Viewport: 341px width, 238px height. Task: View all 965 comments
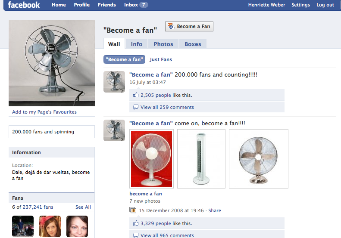(167, 235)
